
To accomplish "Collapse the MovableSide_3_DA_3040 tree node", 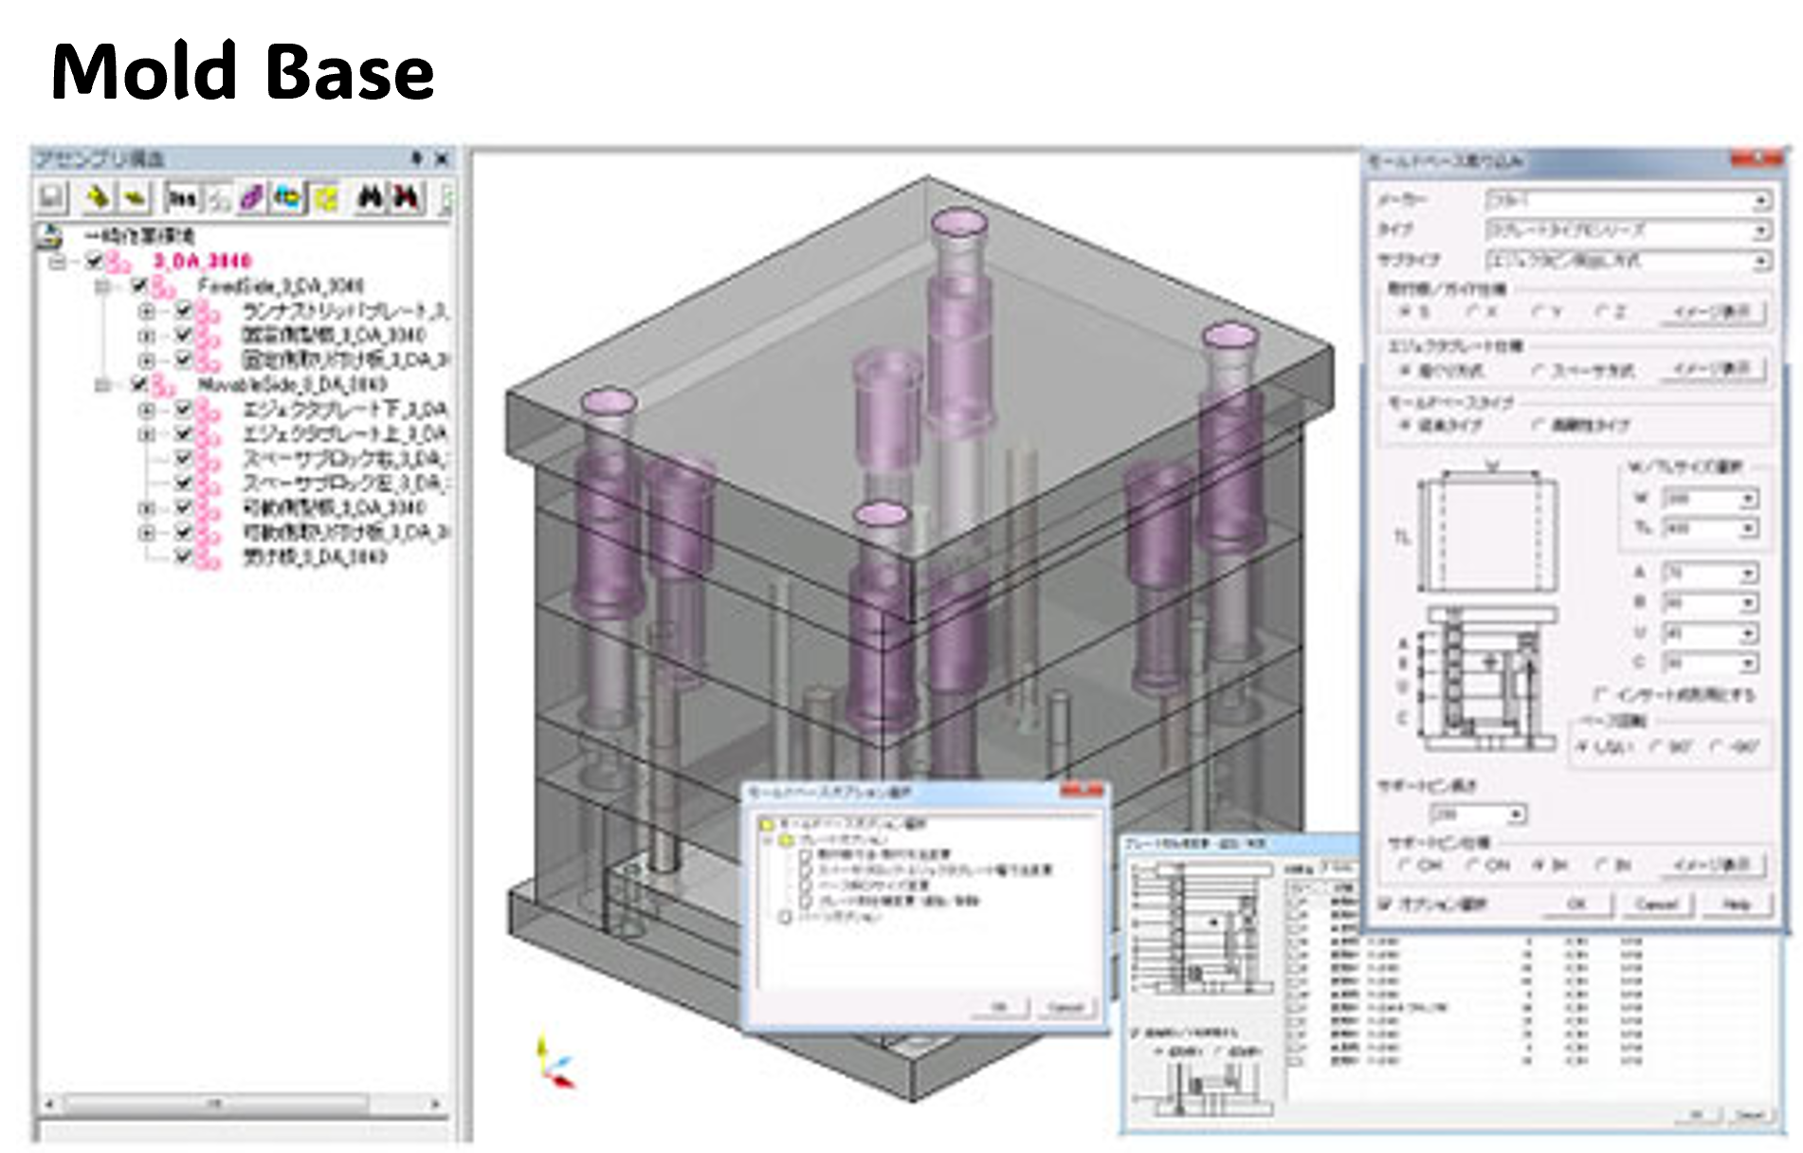I will click(102, 385).
